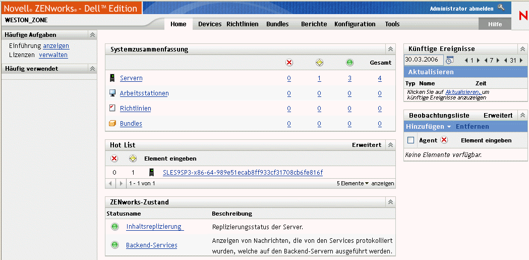Click server icon next to SLES9SP3 entry
This screenshot has width=529, height=260.
(x=151, y=173)
